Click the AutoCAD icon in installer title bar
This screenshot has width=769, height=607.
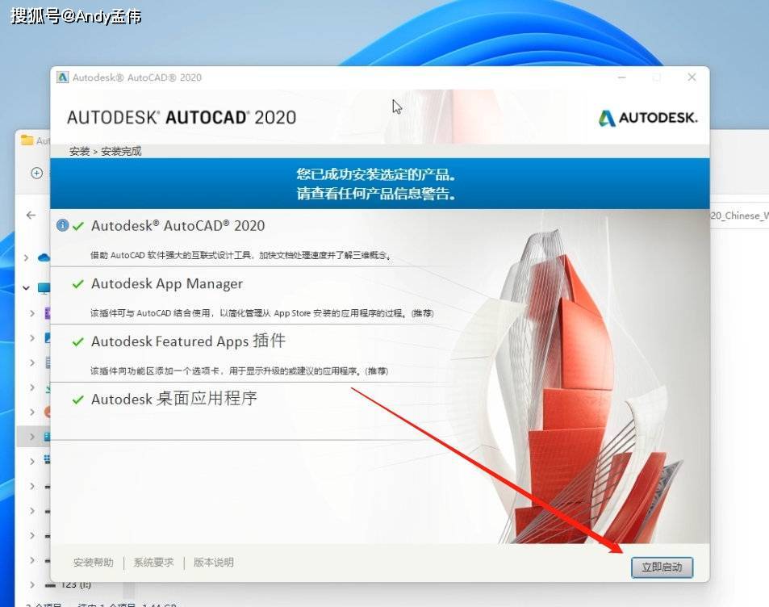pos(62,77)
